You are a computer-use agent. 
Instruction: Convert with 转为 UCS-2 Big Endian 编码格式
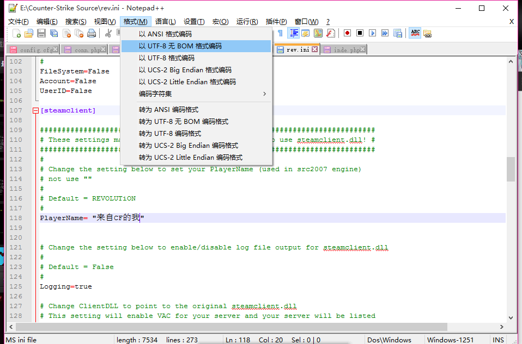[196, 146]
